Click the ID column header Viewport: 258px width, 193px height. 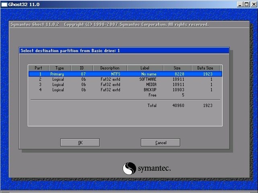click(82, 68)
